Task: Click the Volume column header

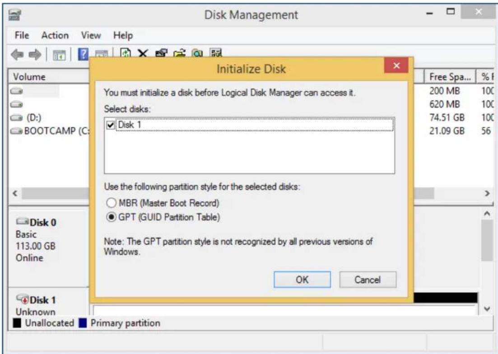Action: [x=49, y=77]
